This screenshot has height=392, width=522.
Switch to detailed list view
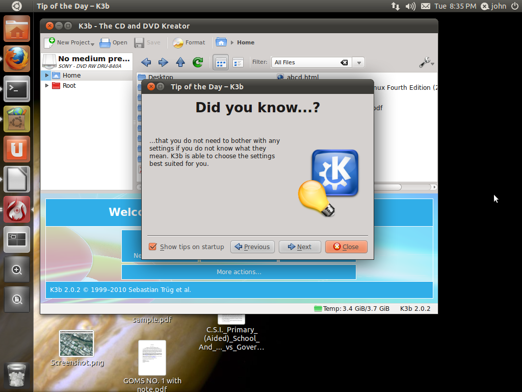click(x=237, y=62)
